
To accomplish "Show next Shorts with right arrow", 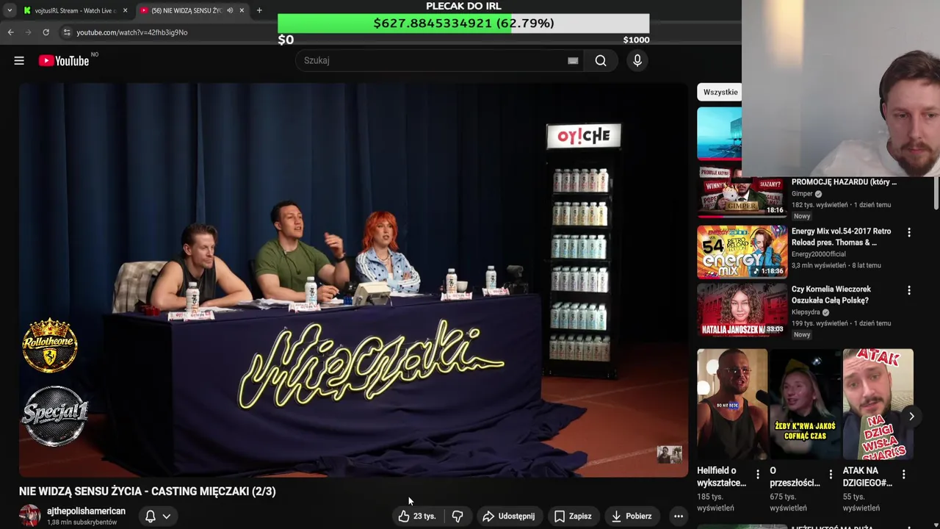I will [x=911, y=417].
